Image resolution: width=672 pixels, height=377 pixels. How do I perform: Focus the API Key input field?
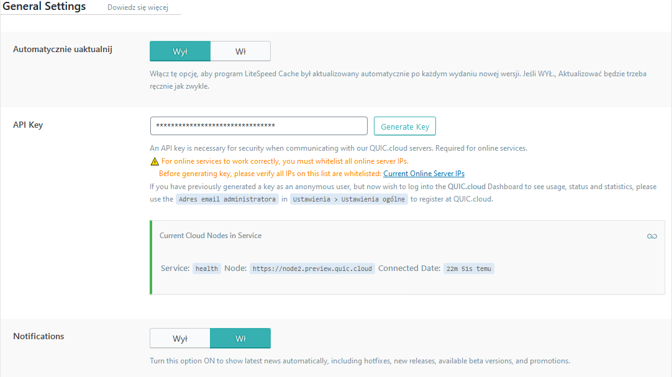(259, 126)
